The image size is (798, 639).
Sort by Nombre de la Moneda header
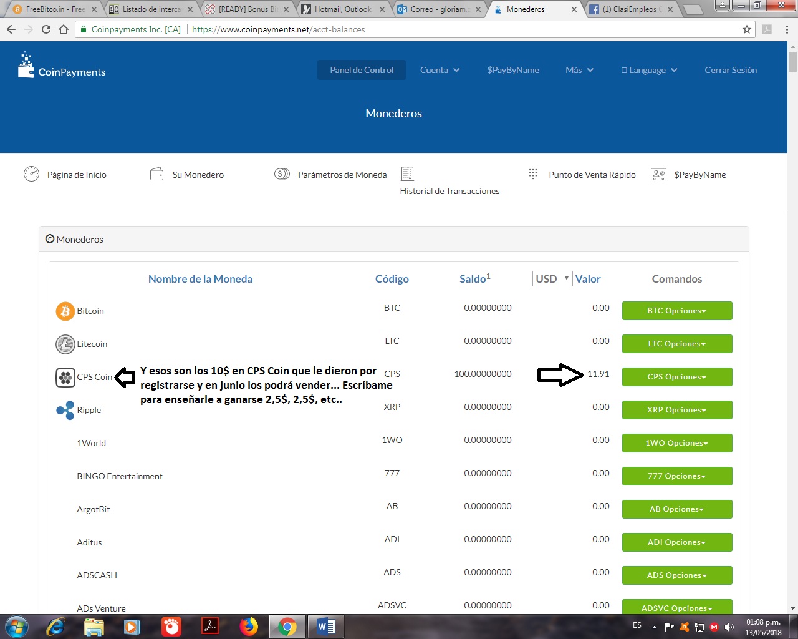tap(200, 279)
